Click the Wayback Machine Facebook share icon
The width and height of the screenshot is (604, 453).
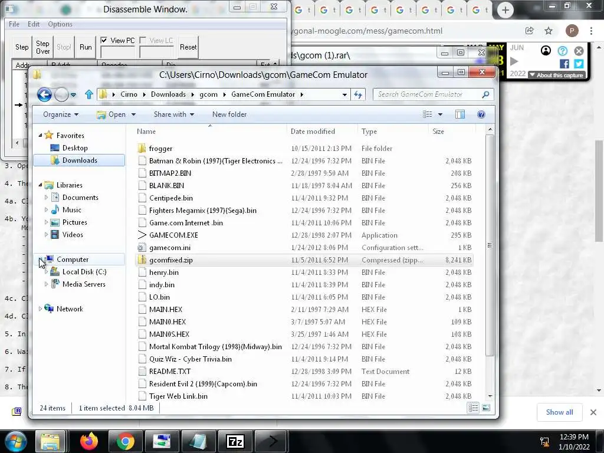564,64
